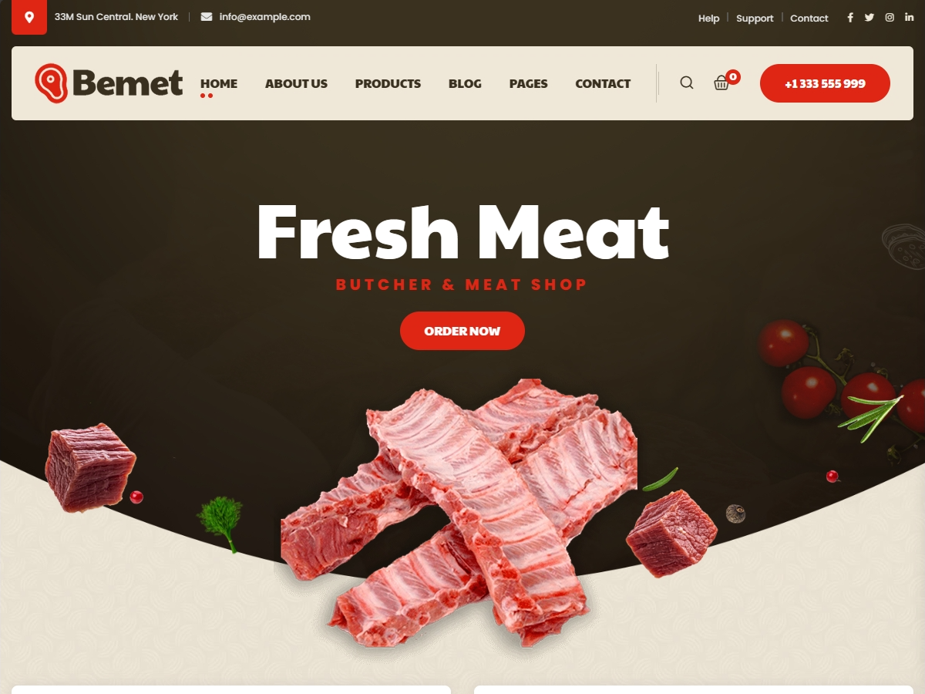Open the shopping basket cart icon
The image size is (925, 694).
721,83
